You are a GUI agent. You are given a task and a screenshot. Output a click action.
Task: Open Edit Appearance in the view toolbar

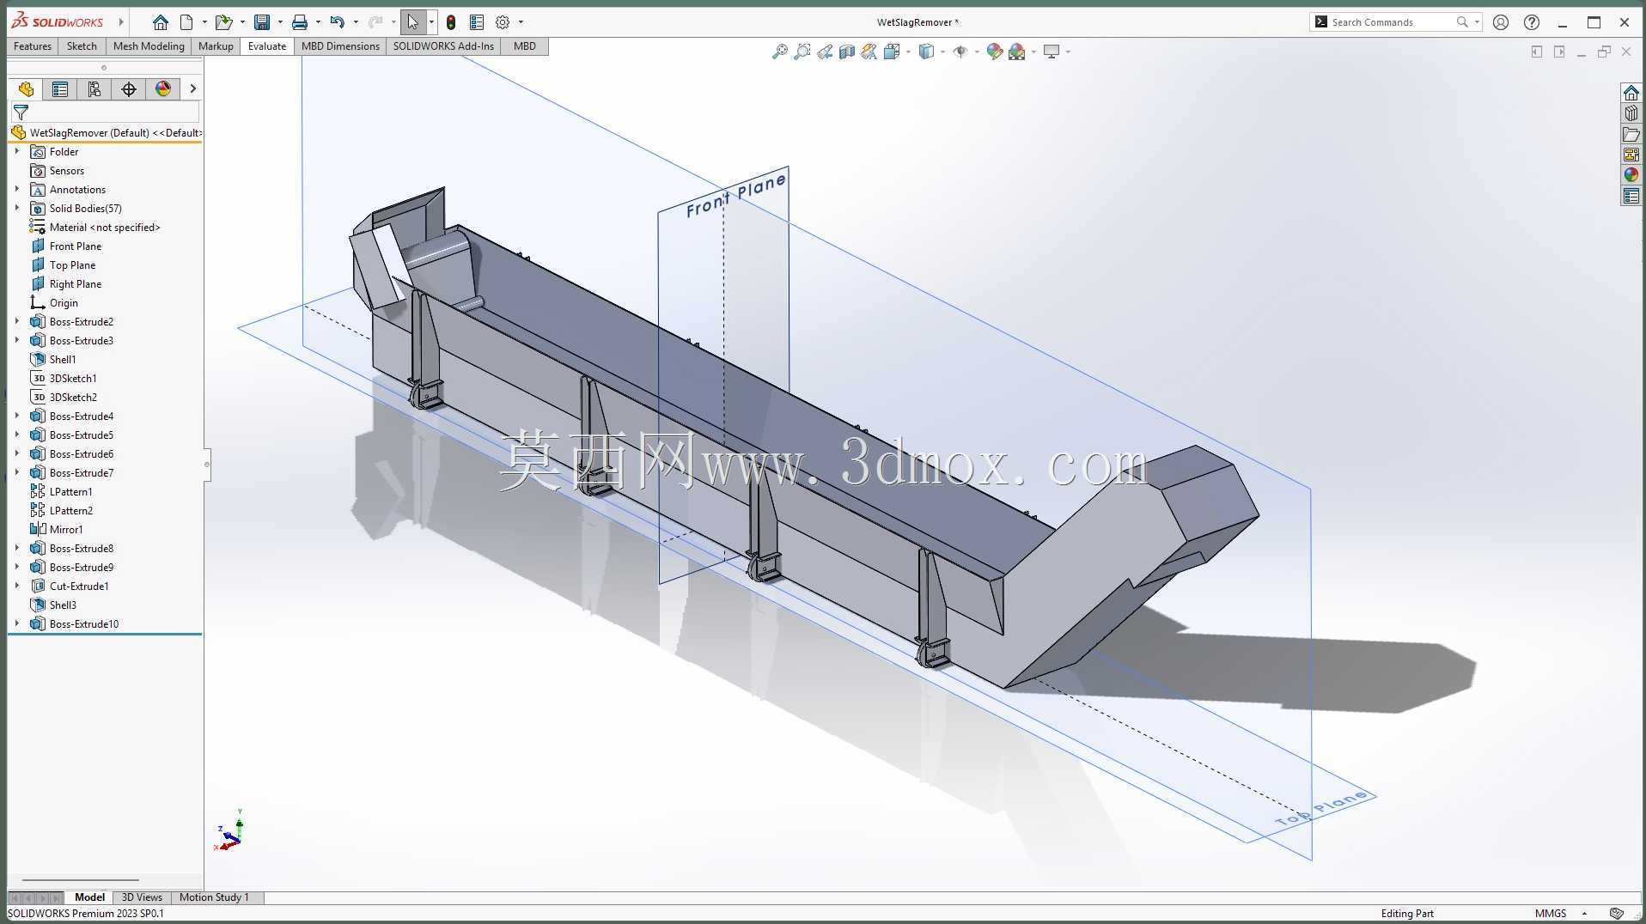point(995,52)
